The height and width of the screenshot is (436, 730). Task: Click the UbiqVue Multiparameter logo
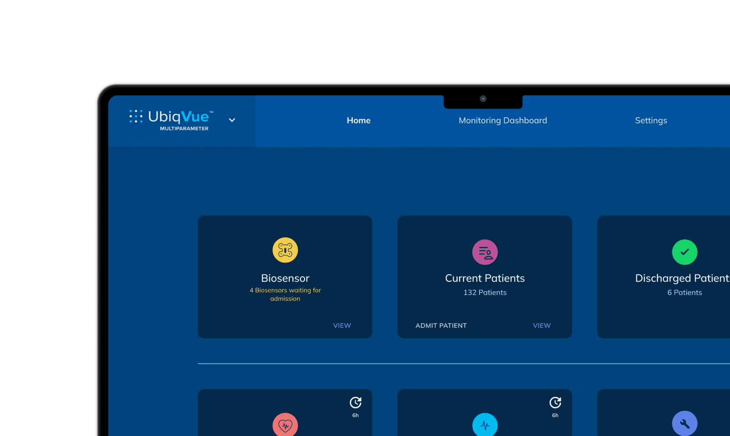171,120
